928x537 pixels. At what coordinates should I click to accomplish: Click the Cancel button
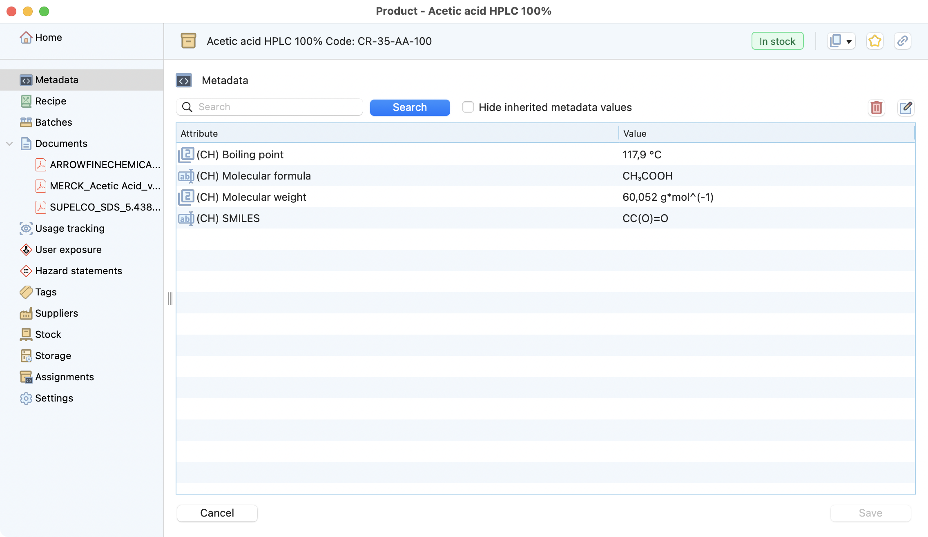click(217, 513)
